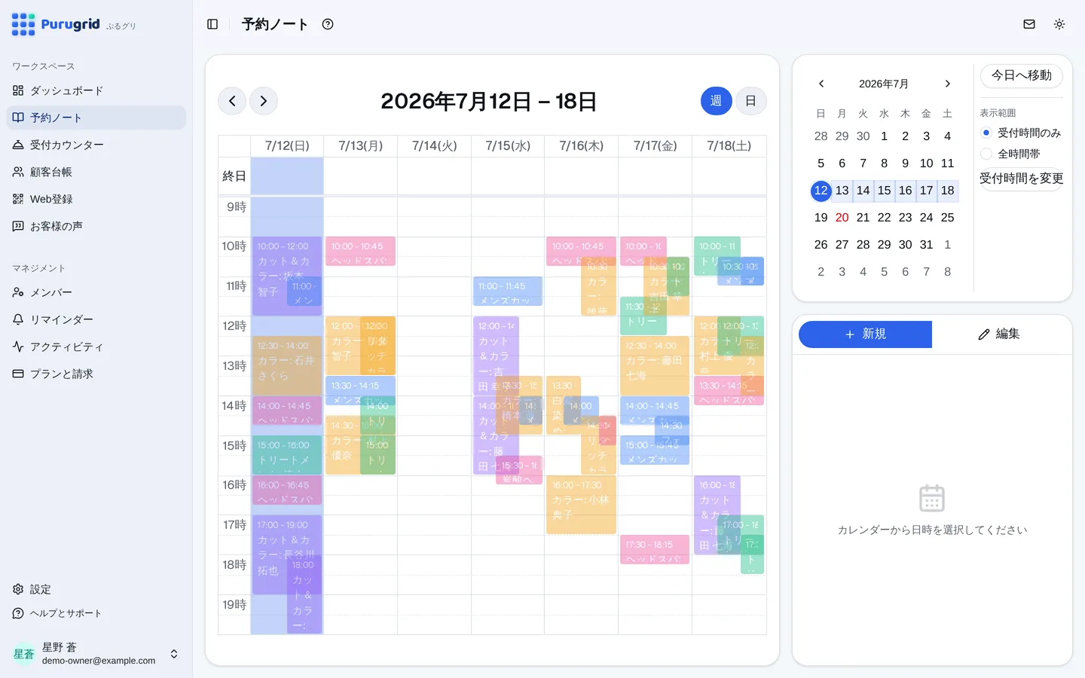Open 設定 settings
The width and height of the screenshot is (1085, 678).
[x=96, y=589]
